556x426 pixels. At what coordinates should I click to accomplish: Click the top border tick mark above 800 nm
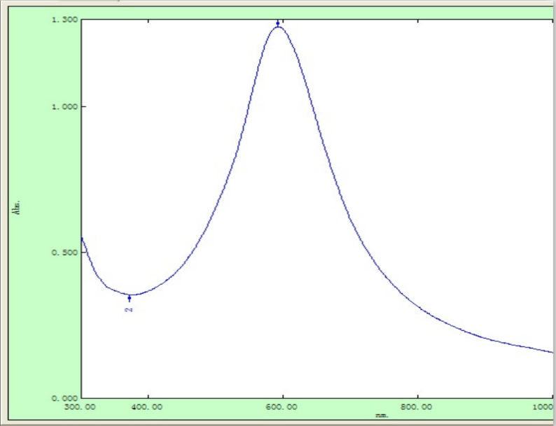tap(417, 22)
